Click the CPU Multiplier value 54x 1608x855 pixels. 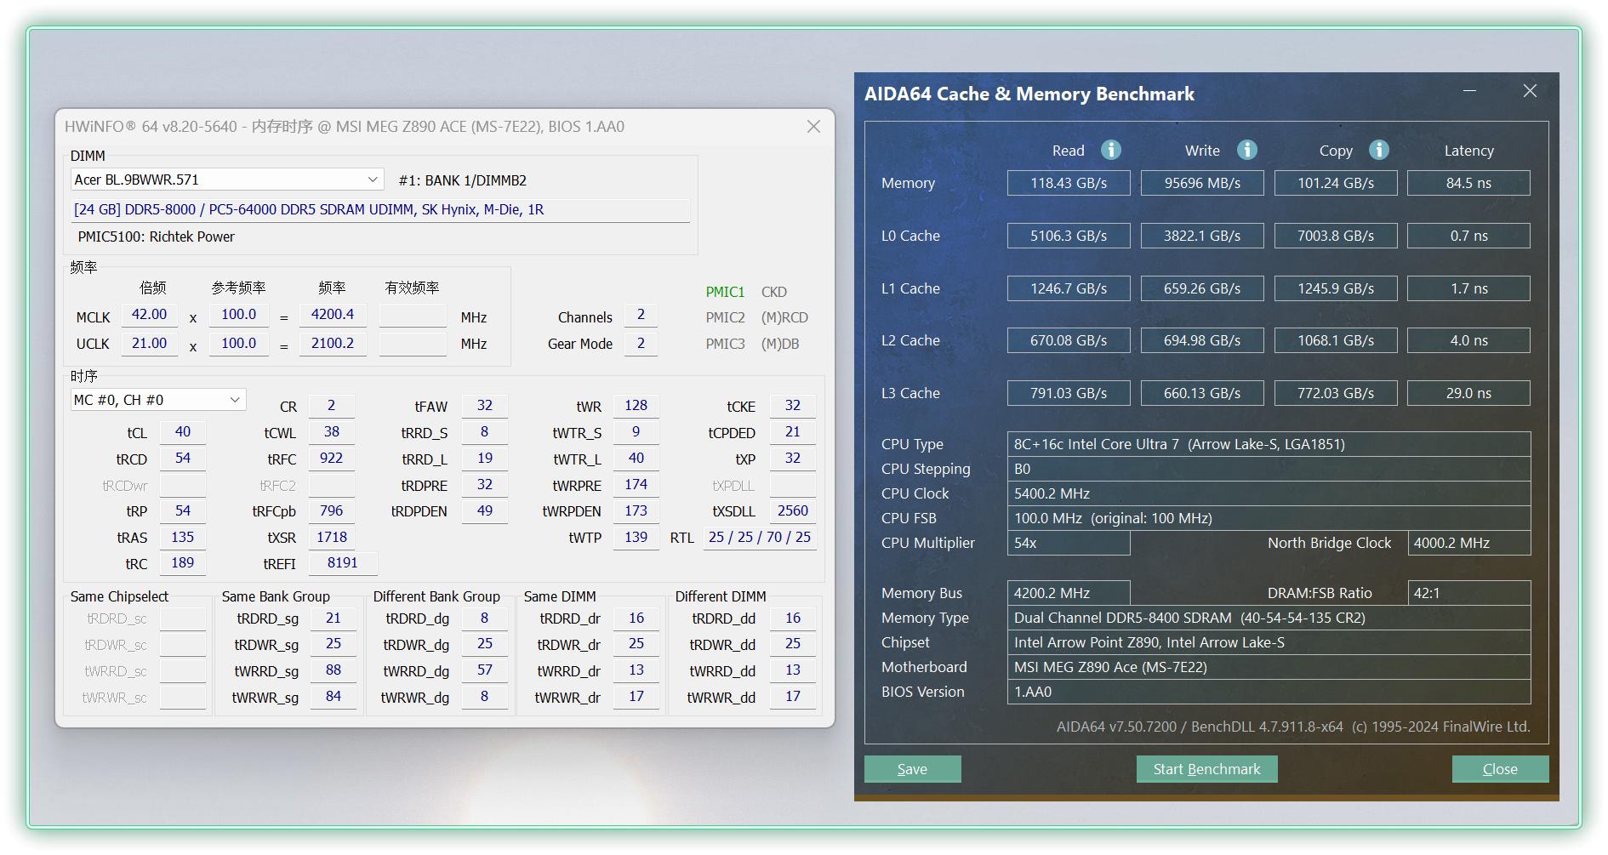1069,543
